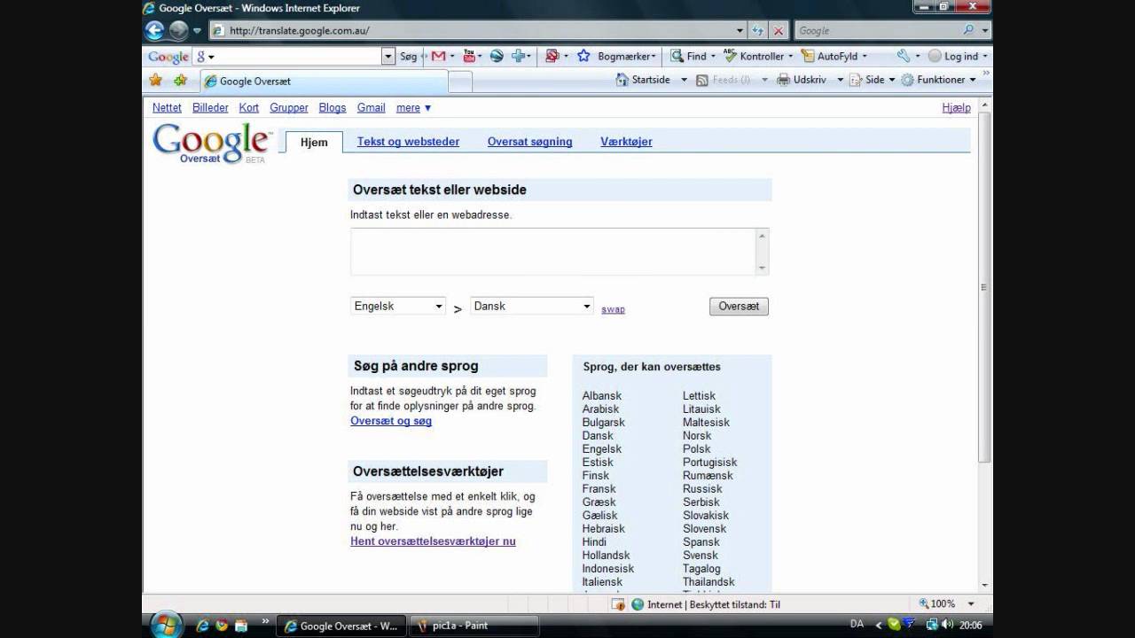
Task: Click the blue plus icon in Google Toolbar
Action: point(518,56)
